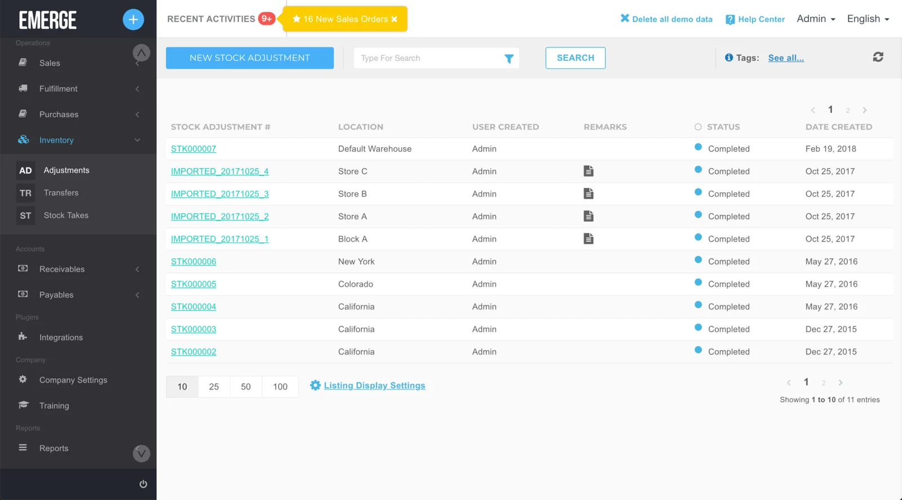Open the search filter funnel icon
902x500 pixels.
click(x=509, y=59)
